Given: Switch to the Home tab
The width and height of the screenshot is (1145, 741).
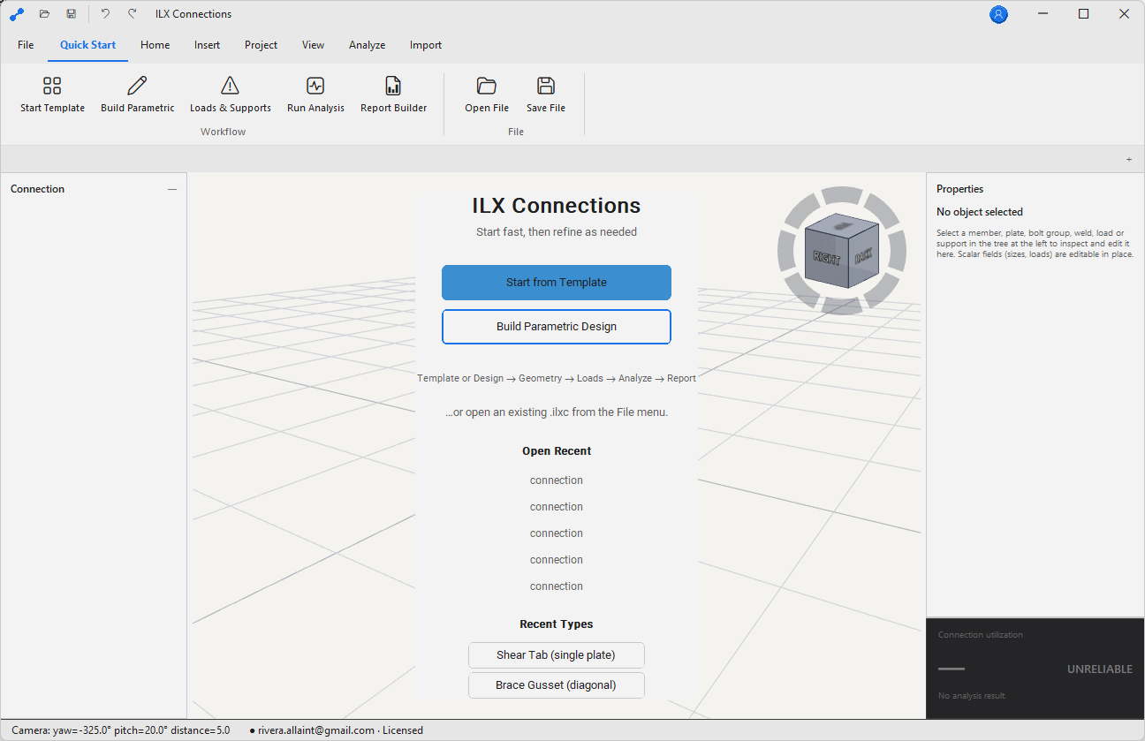Looking at the screenshot, I should click(155, 45).
